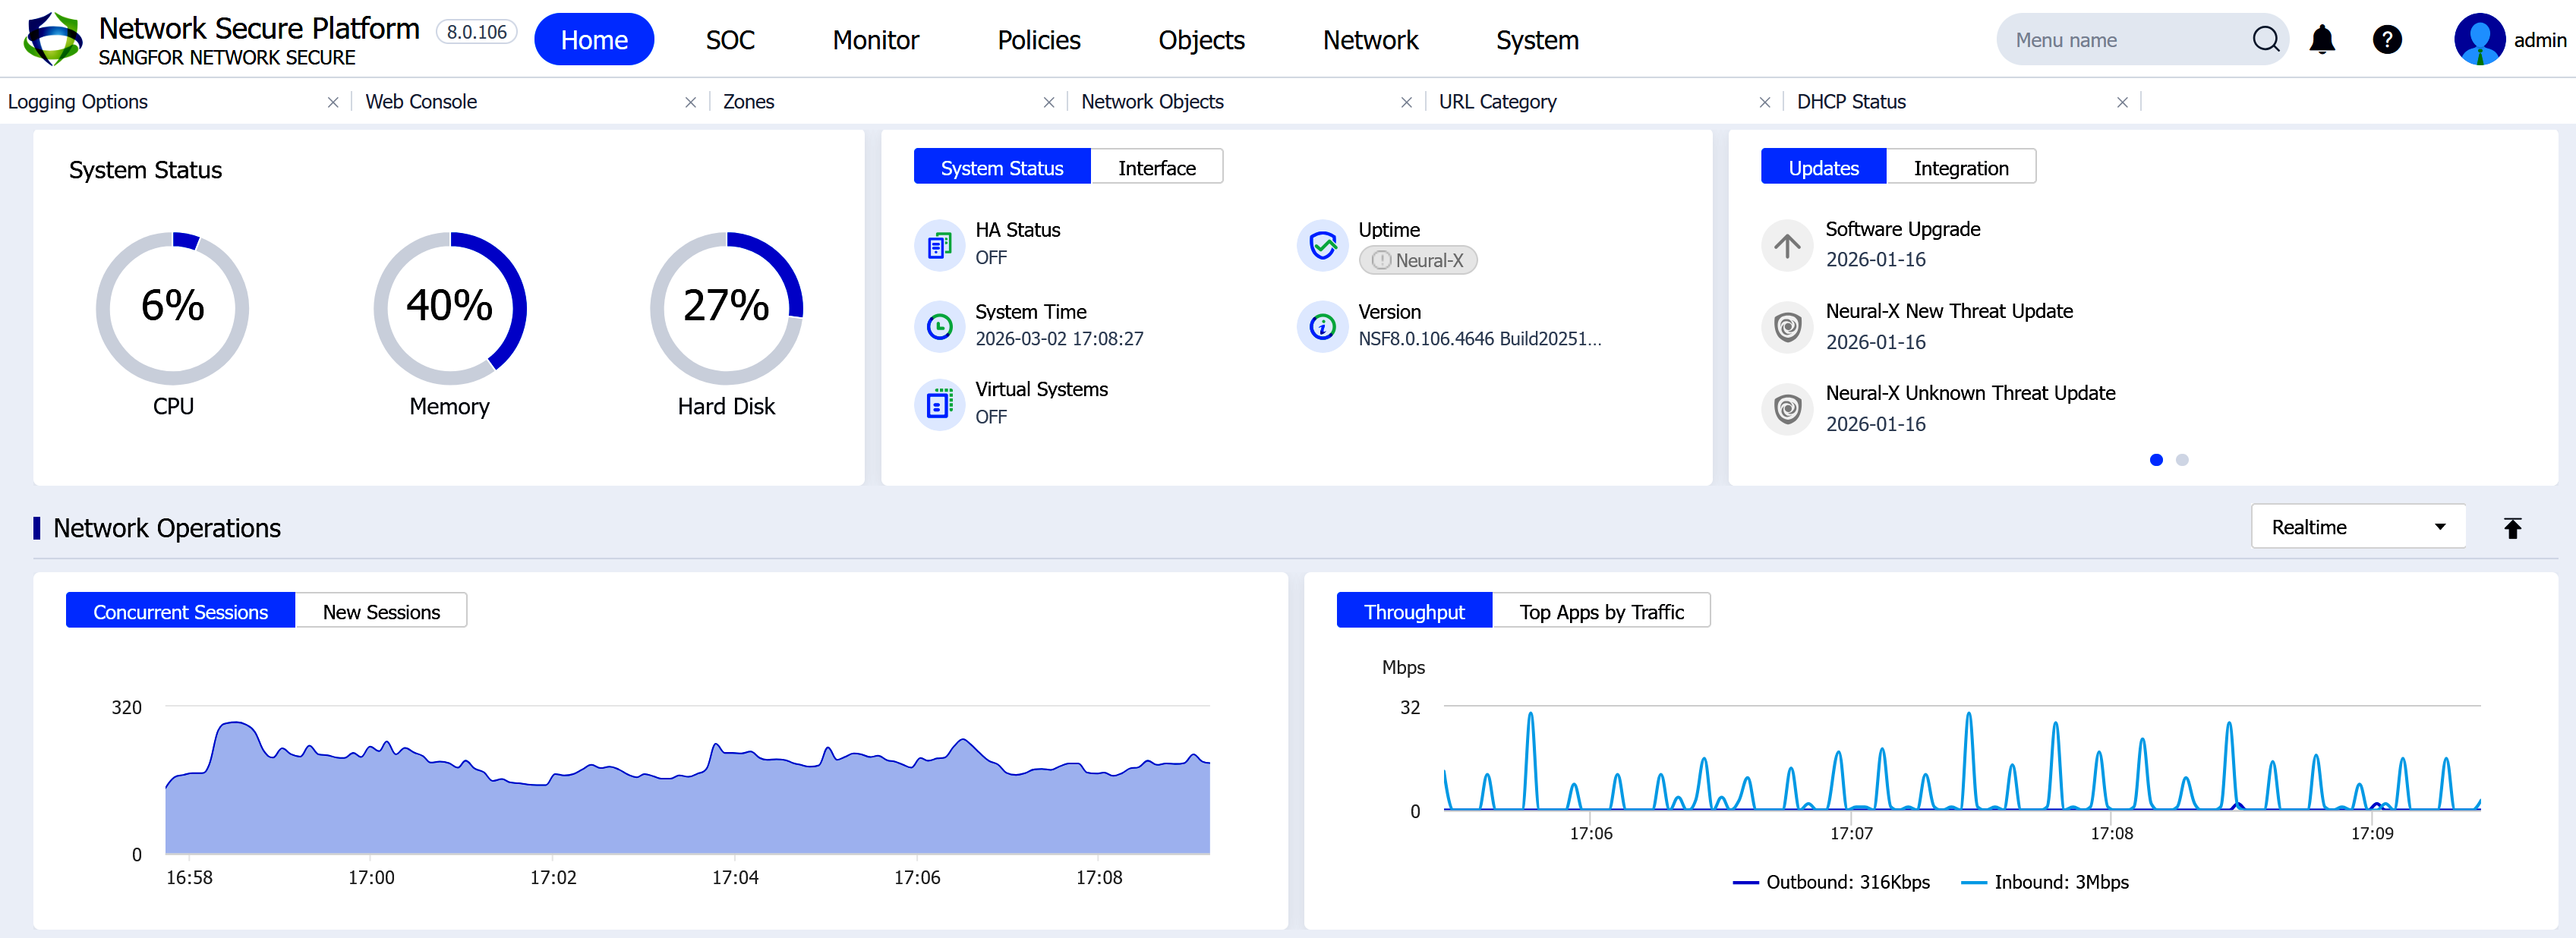Switch to the URL Category tab

(x=1497, y=102)
